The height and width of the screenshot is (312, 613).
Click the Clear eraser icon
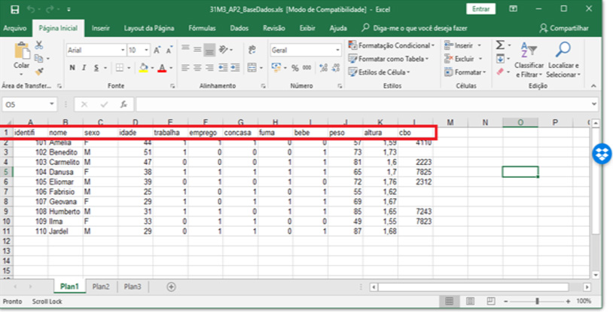click(x=500, y=72)
